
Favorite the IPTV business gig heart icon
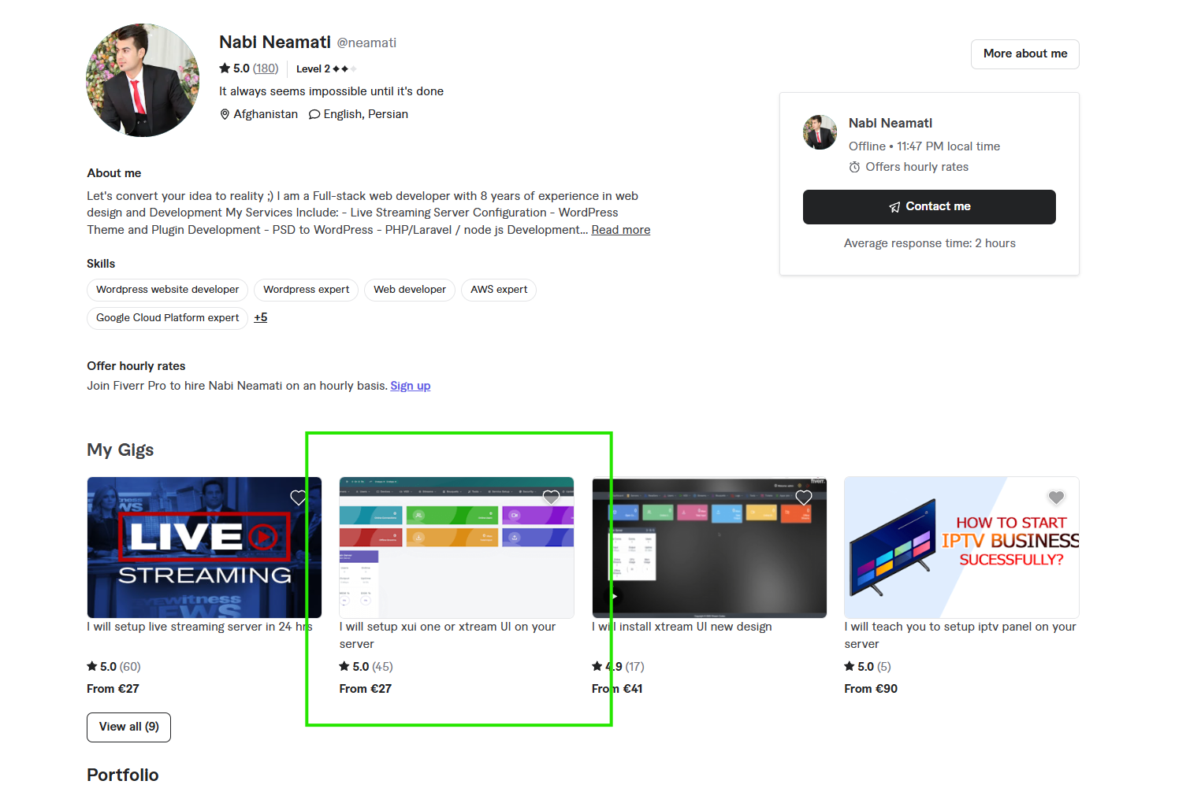[x=1056, y=498]
